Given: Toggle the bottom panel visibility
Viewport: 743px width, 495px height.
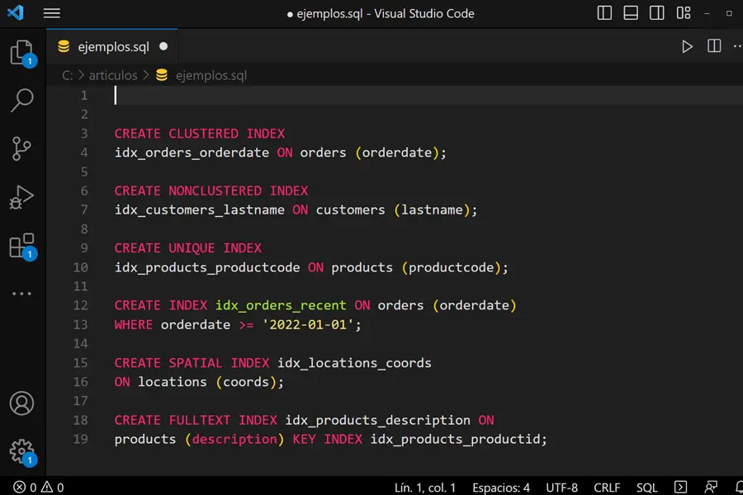Looking at the screenshot, I should pos(631,13).
